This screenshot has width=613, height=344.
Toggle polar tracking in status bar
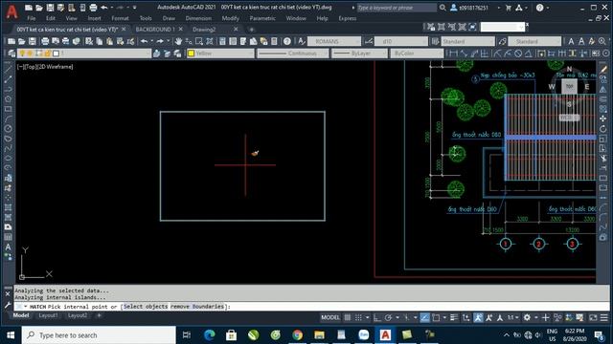coord(388,317)
